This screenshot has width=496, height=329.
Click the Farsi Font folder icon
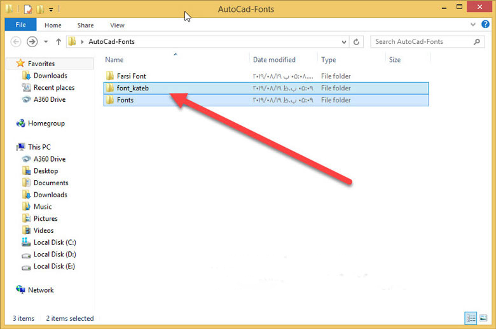click(110, 76)
